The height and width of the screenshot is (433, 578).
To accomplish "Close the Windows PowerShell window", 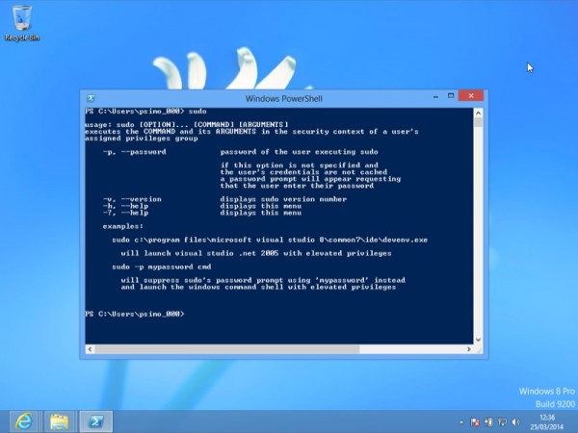I will click(x=471, y=95).
